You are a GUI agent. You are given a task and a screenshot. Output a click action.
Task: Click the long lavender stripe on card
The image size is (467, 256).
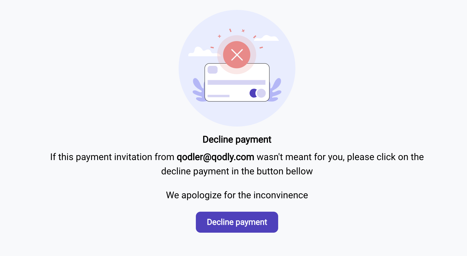(x=236, y=83)
